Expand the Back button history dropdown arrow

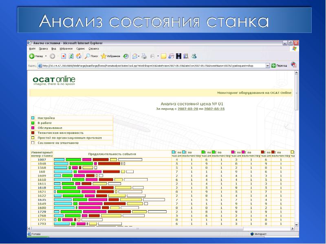(46, 56)
